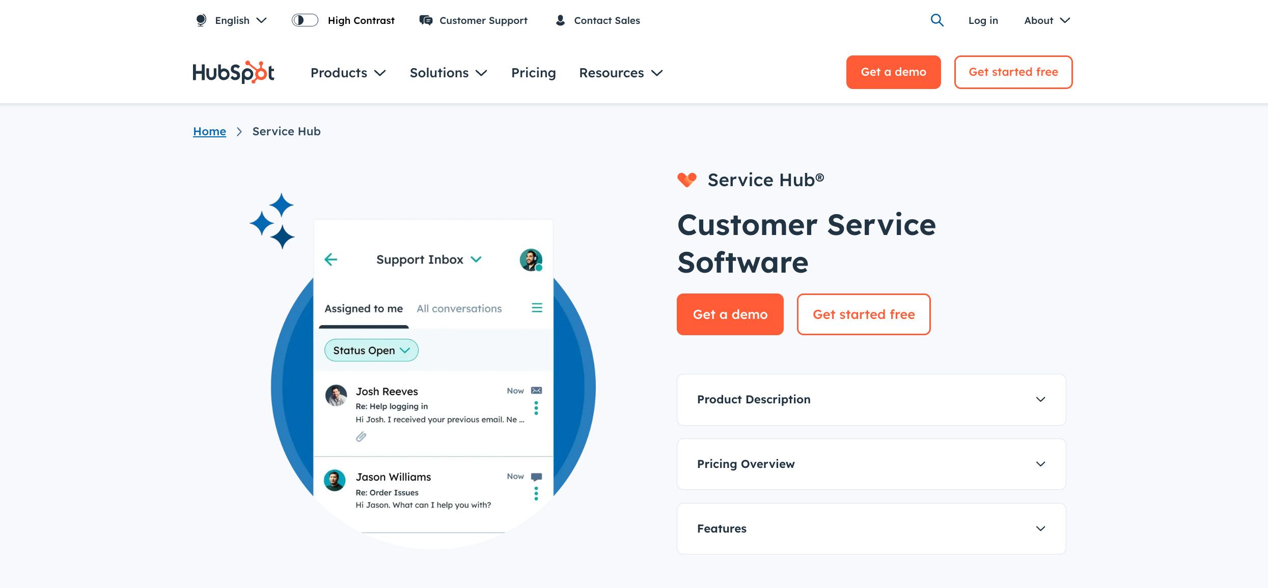This screenshot has height=588, width=1268.
Task: Click Get a demo below the headline
Action: click(x=730, y=314)
